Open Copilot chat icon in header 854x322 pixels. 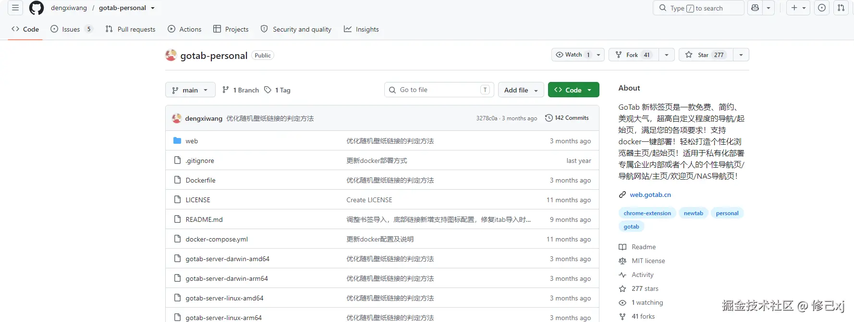(755, 8)
